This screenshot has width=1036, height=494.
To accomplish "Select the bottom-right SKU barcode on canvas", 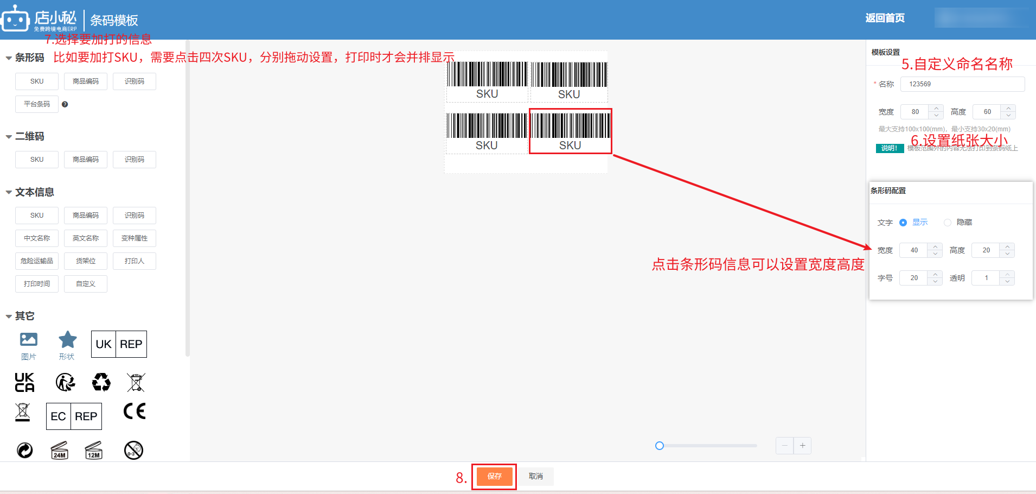I will click(570, 131).
